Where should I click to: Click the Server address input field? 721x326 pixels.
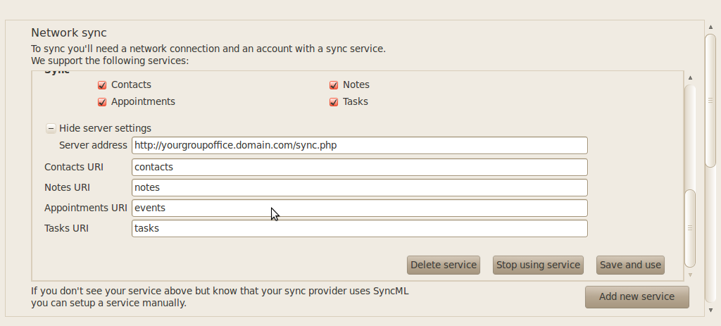pyautogui.click(x=359, y=145)
